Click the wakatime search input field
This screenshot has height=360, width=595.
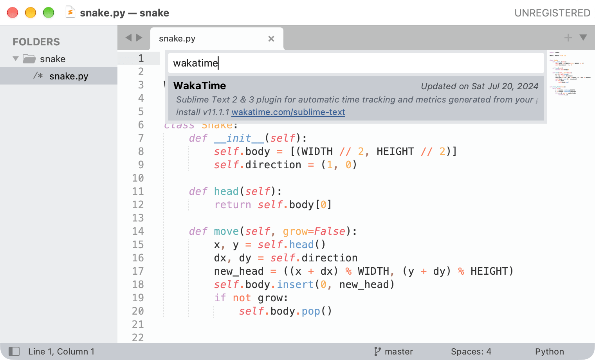click(356, 63)
